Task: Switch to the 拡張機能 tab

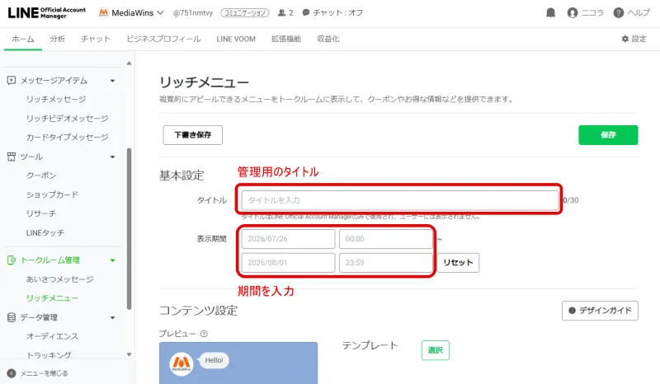Action: click(286, 39)
